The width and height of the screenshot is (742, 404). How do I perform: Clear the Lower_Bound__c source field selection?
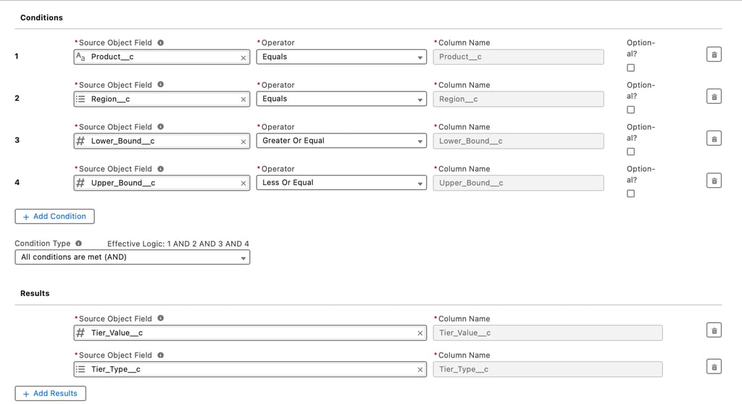click(243, 141)
